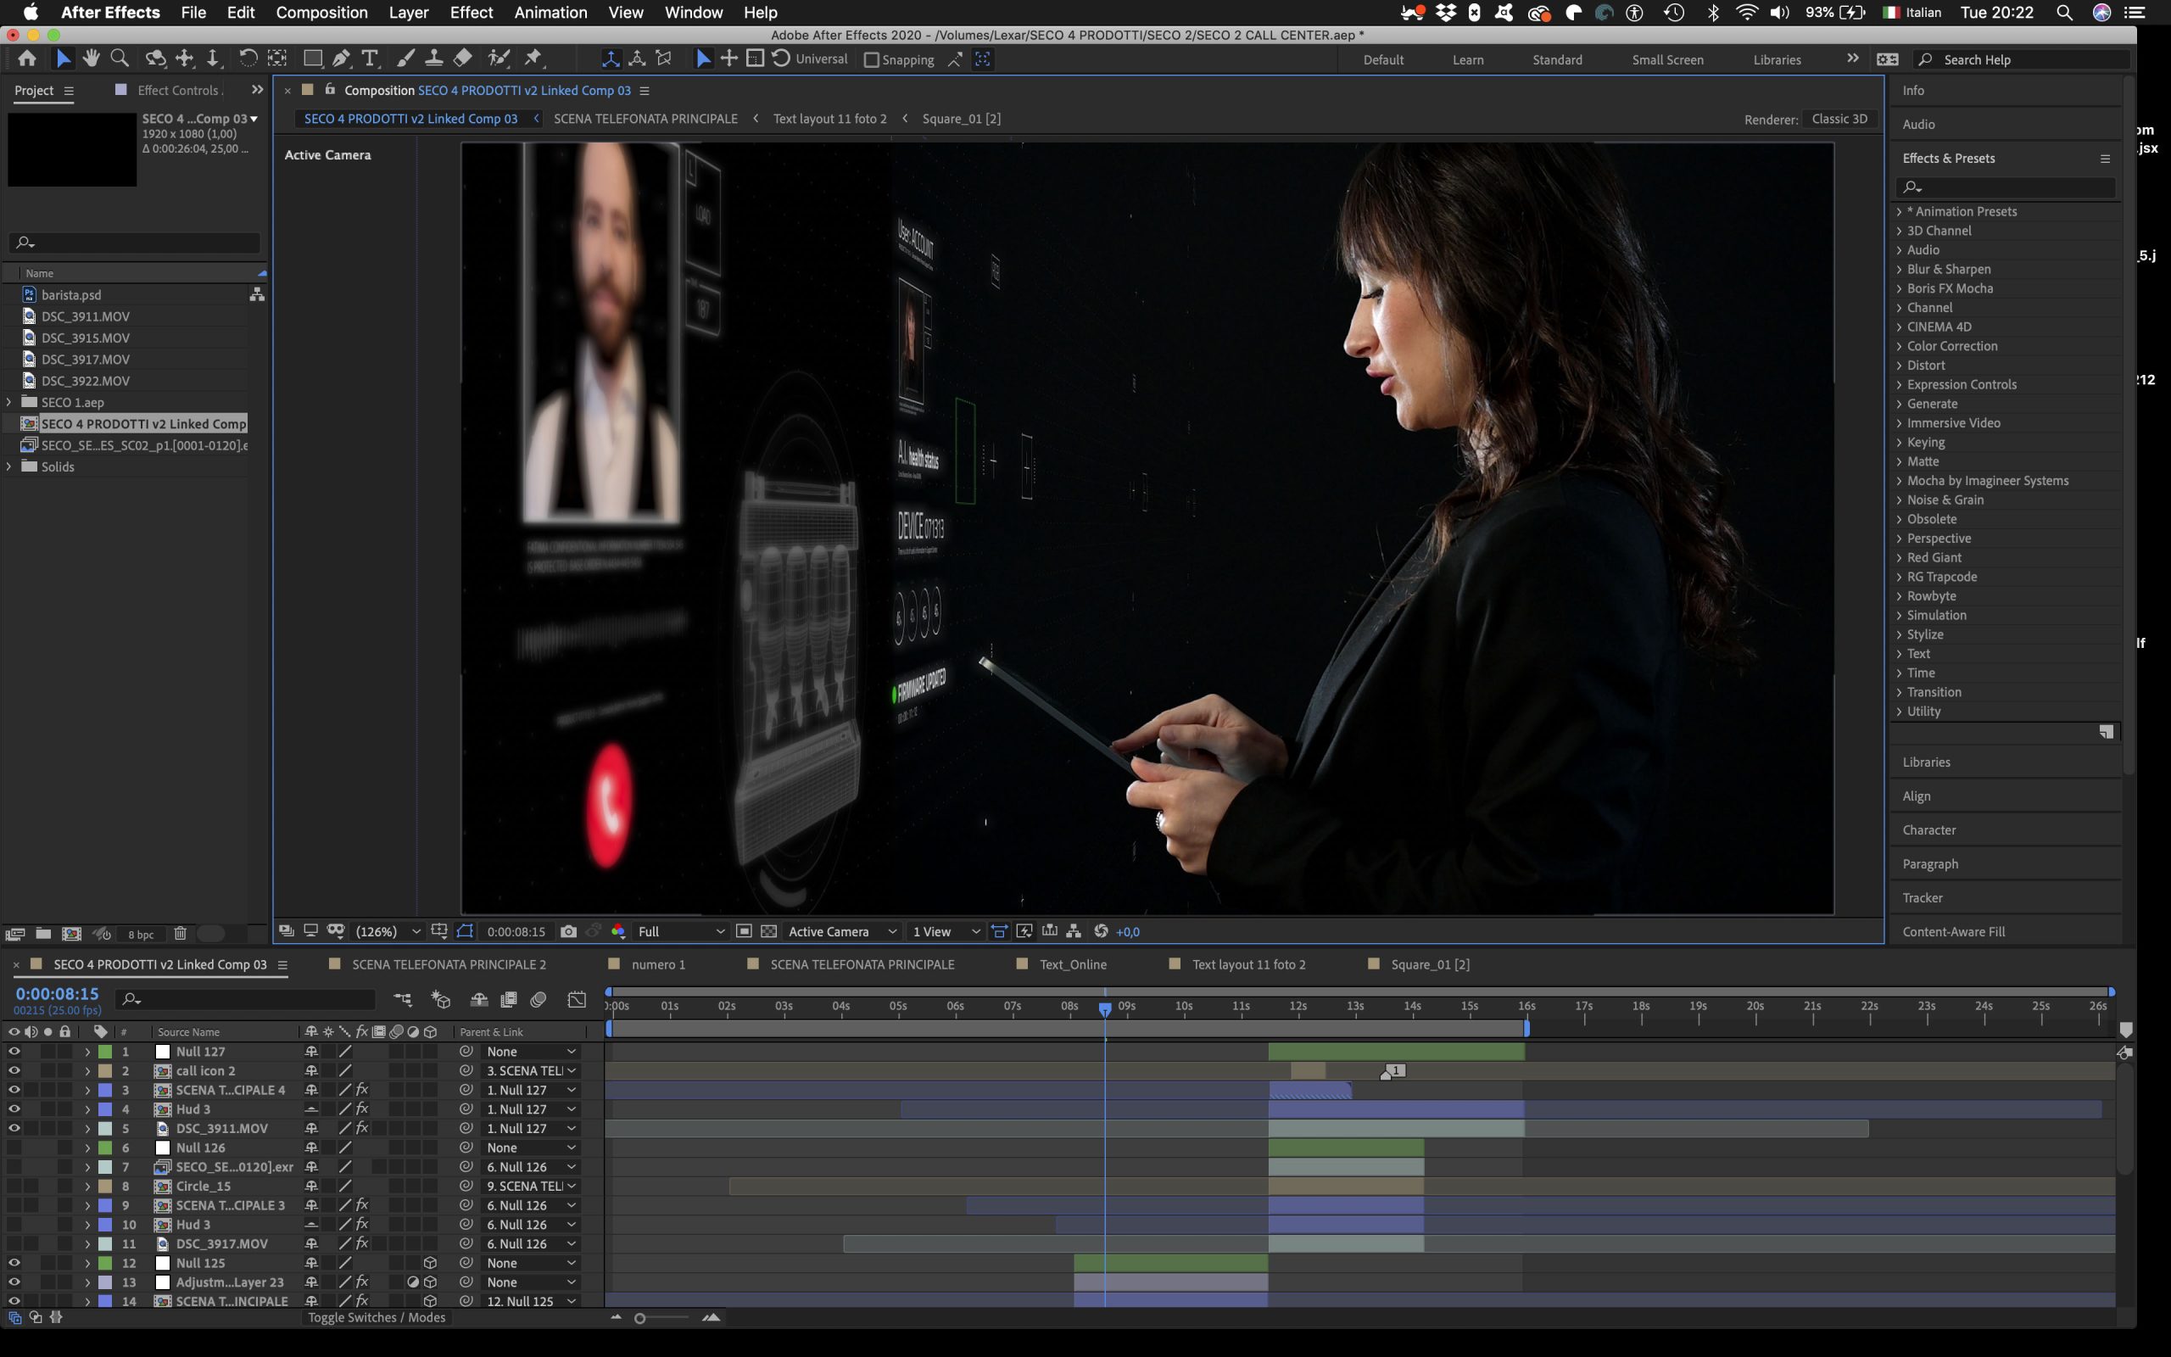Go to the Home screen icon

(x=27, y=59)
